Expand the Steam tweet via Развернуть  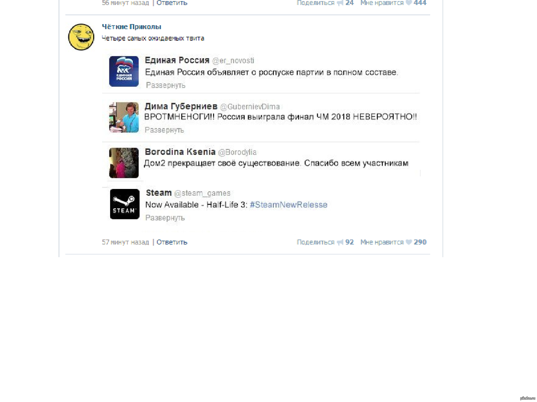165,218
